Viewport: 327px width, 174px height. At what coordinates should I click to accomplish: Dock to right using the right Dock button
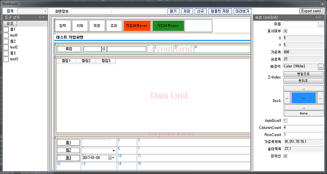(321, 98)
